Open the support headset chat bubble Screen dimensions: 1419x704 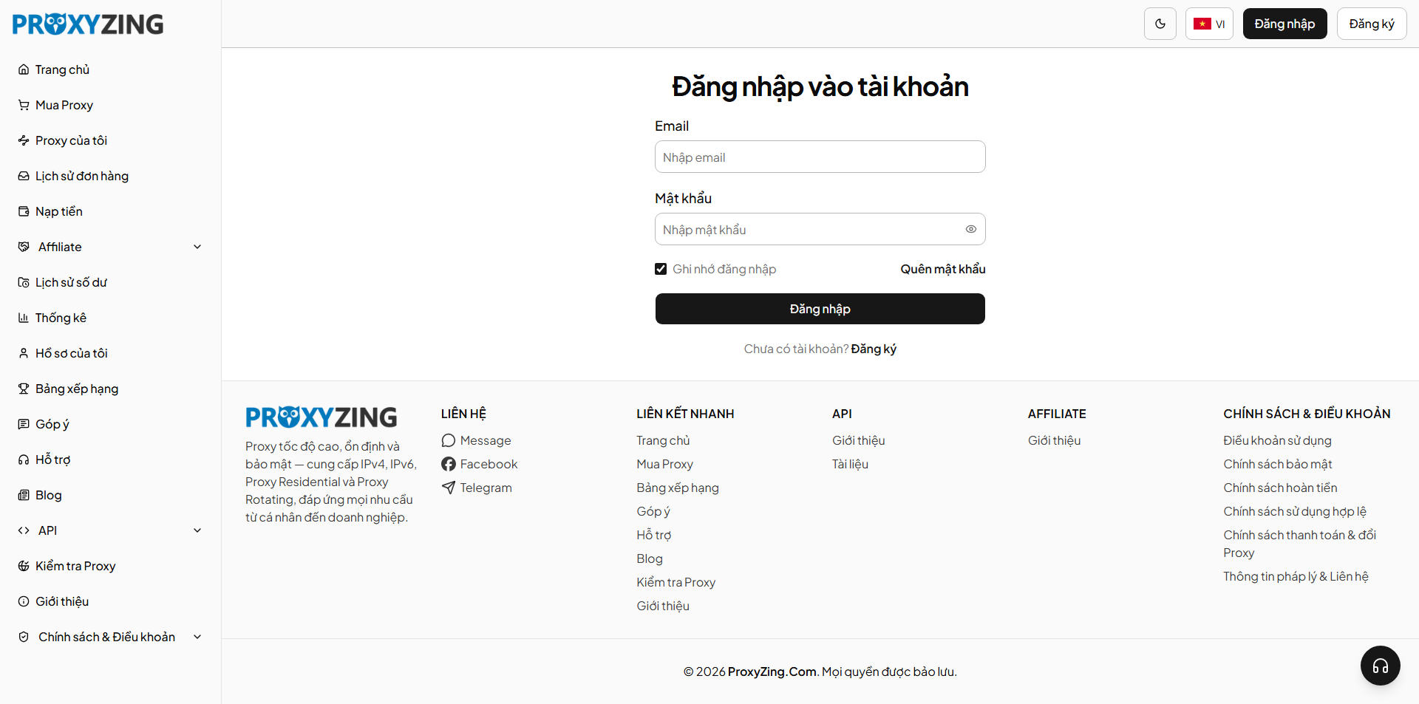coord(1380,666)
